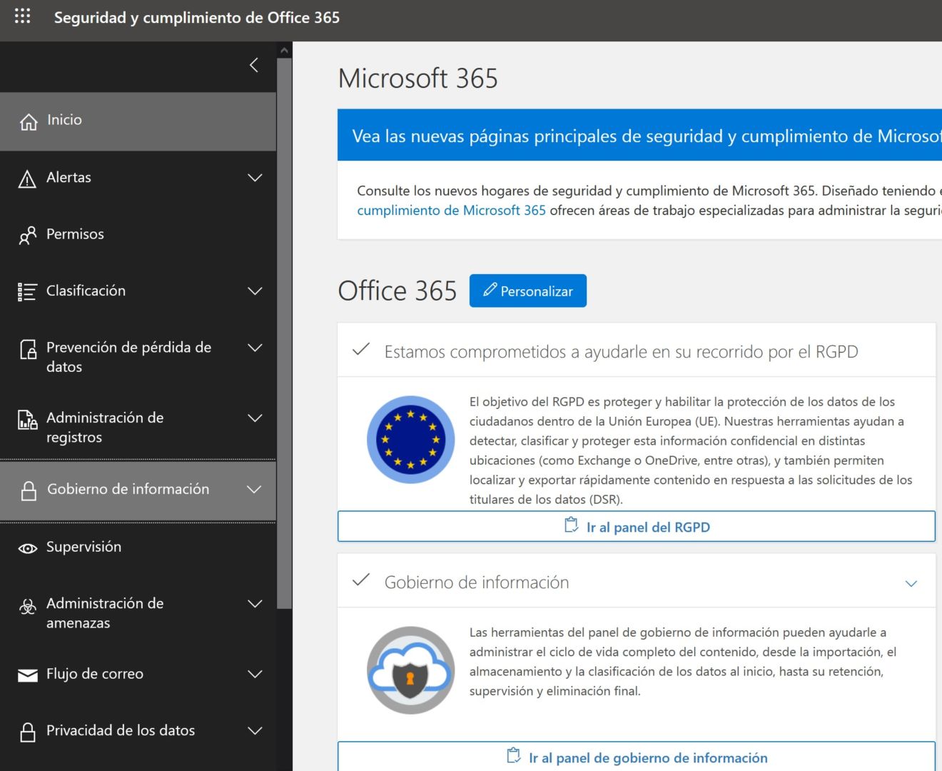Click checkmark next to Gobierno de información card
Viewport: 942px width, 771px height.
(x=361, y=580)
